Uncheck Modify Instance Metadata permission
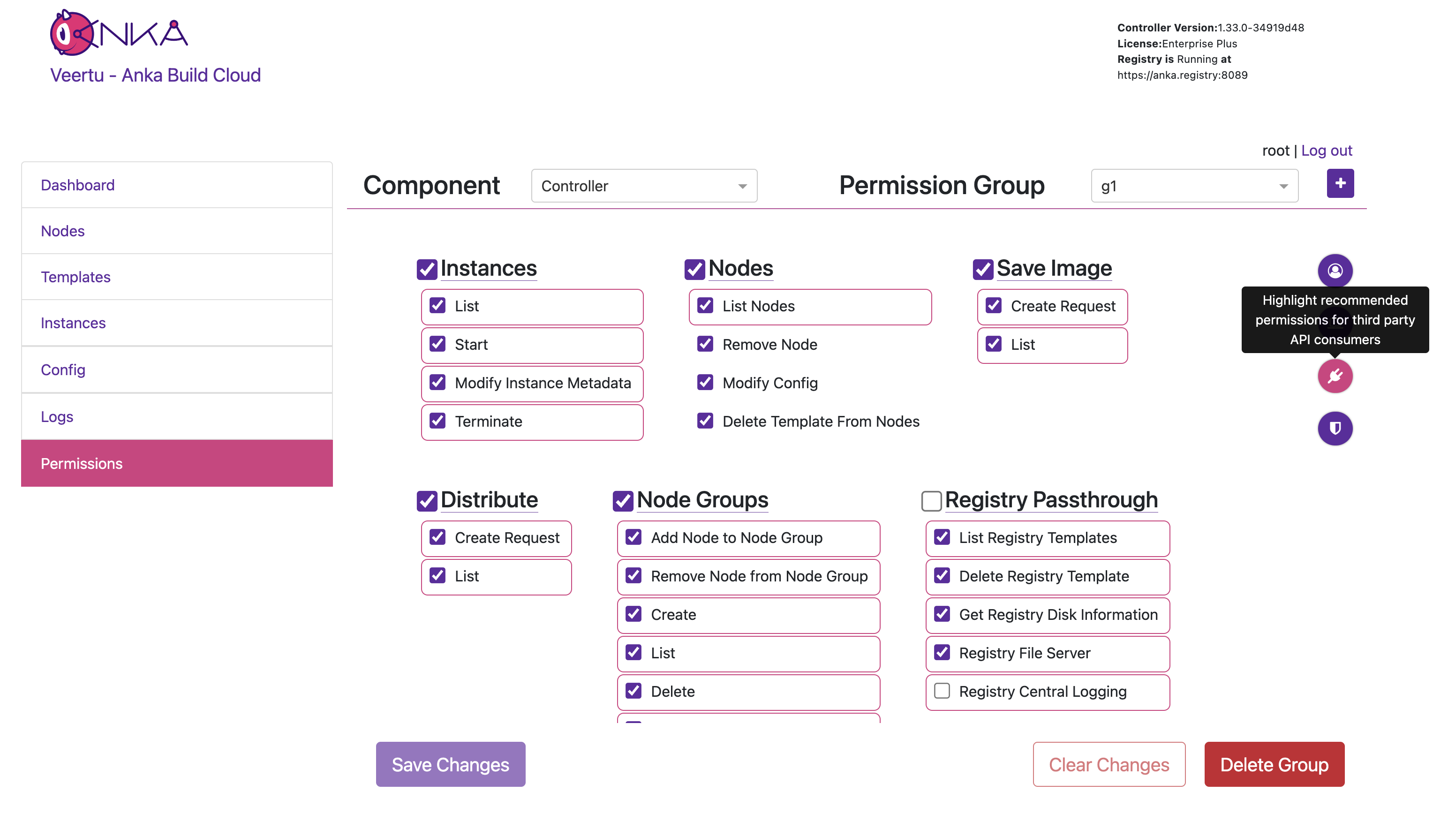 pyautogui.click(x=437, y=383)
